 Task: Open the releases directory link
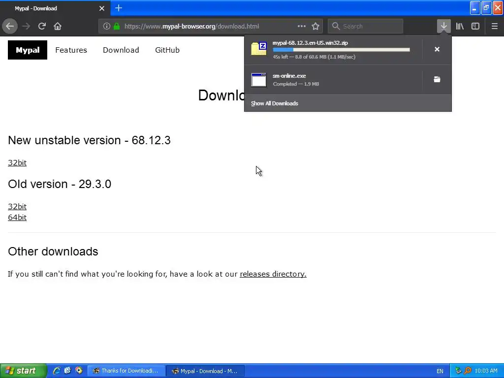(273, 274)
